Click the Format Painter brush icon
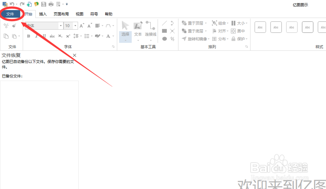Viewport: 326px width, 189px height. click(x=14, y=26)
